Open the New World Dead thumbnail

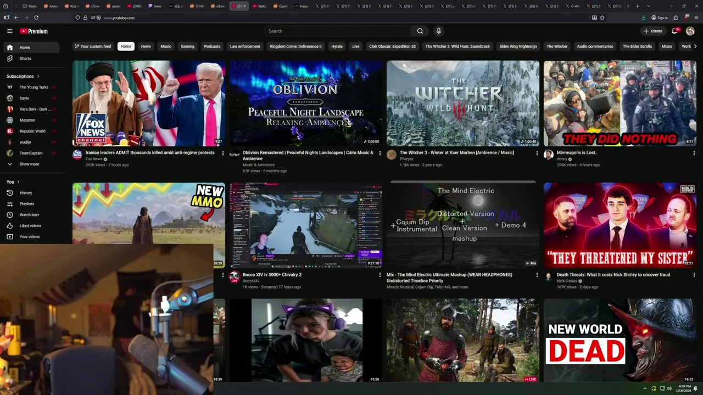(x=620, y=340)
